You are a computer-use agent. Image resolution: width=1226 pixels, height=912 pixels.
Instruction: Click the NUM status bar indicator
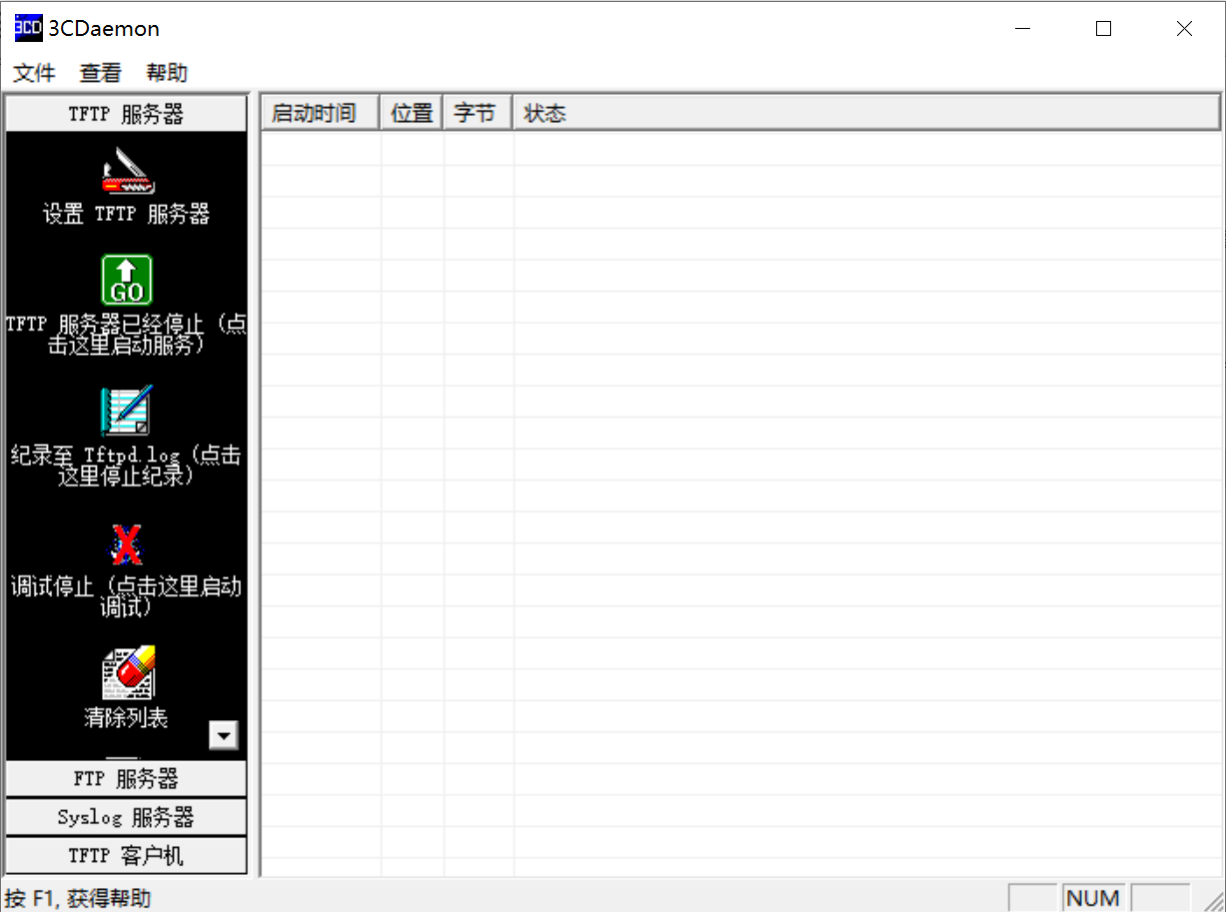tap(1093, 898)
